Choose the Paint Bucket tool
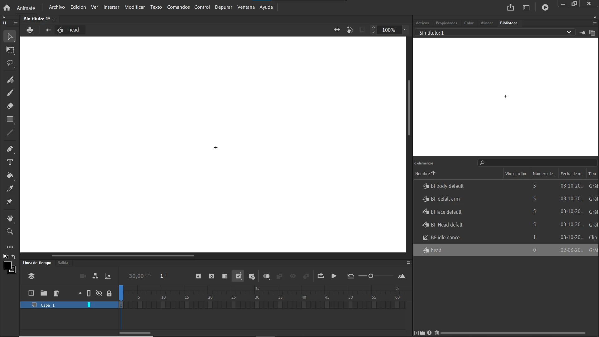Viewport: 599px width, 337px height. 10,176
